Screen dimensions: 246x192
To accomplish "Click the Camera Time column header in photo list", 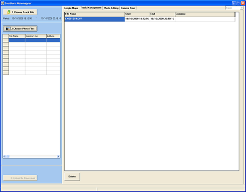I will pos(36,36).
